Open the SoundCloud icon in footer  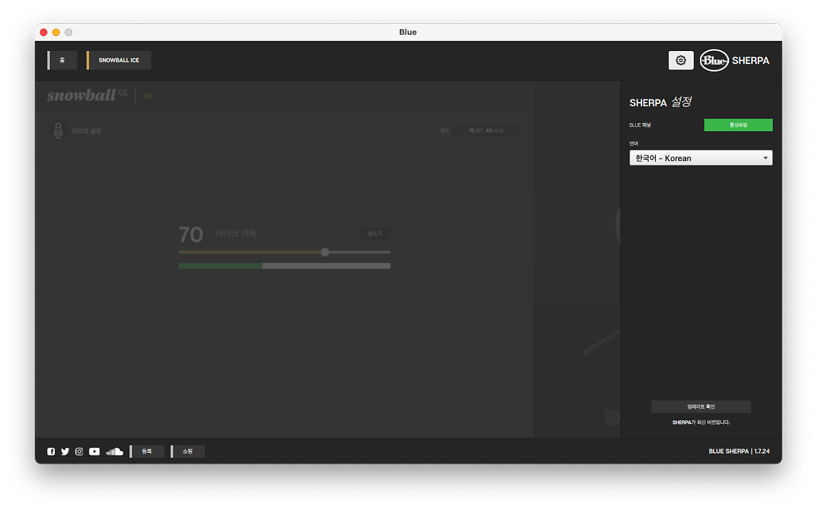[x=114, y=452]
